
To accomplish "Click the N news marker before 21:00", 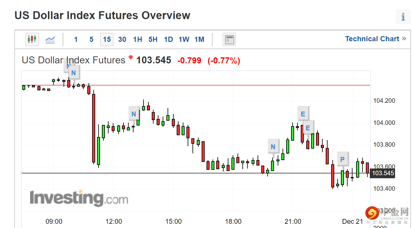I will (x=273, y=147).
